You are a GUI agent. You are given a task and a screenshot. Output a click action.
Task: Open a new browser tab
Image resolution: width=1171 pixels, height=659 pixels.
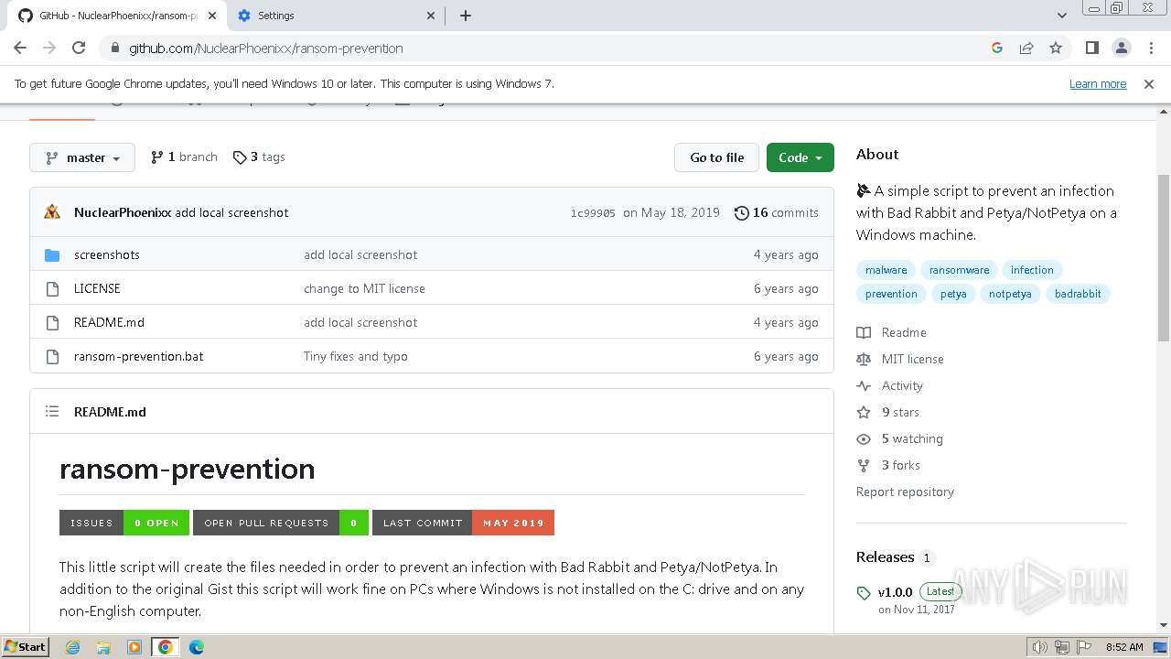click(465, 16)
